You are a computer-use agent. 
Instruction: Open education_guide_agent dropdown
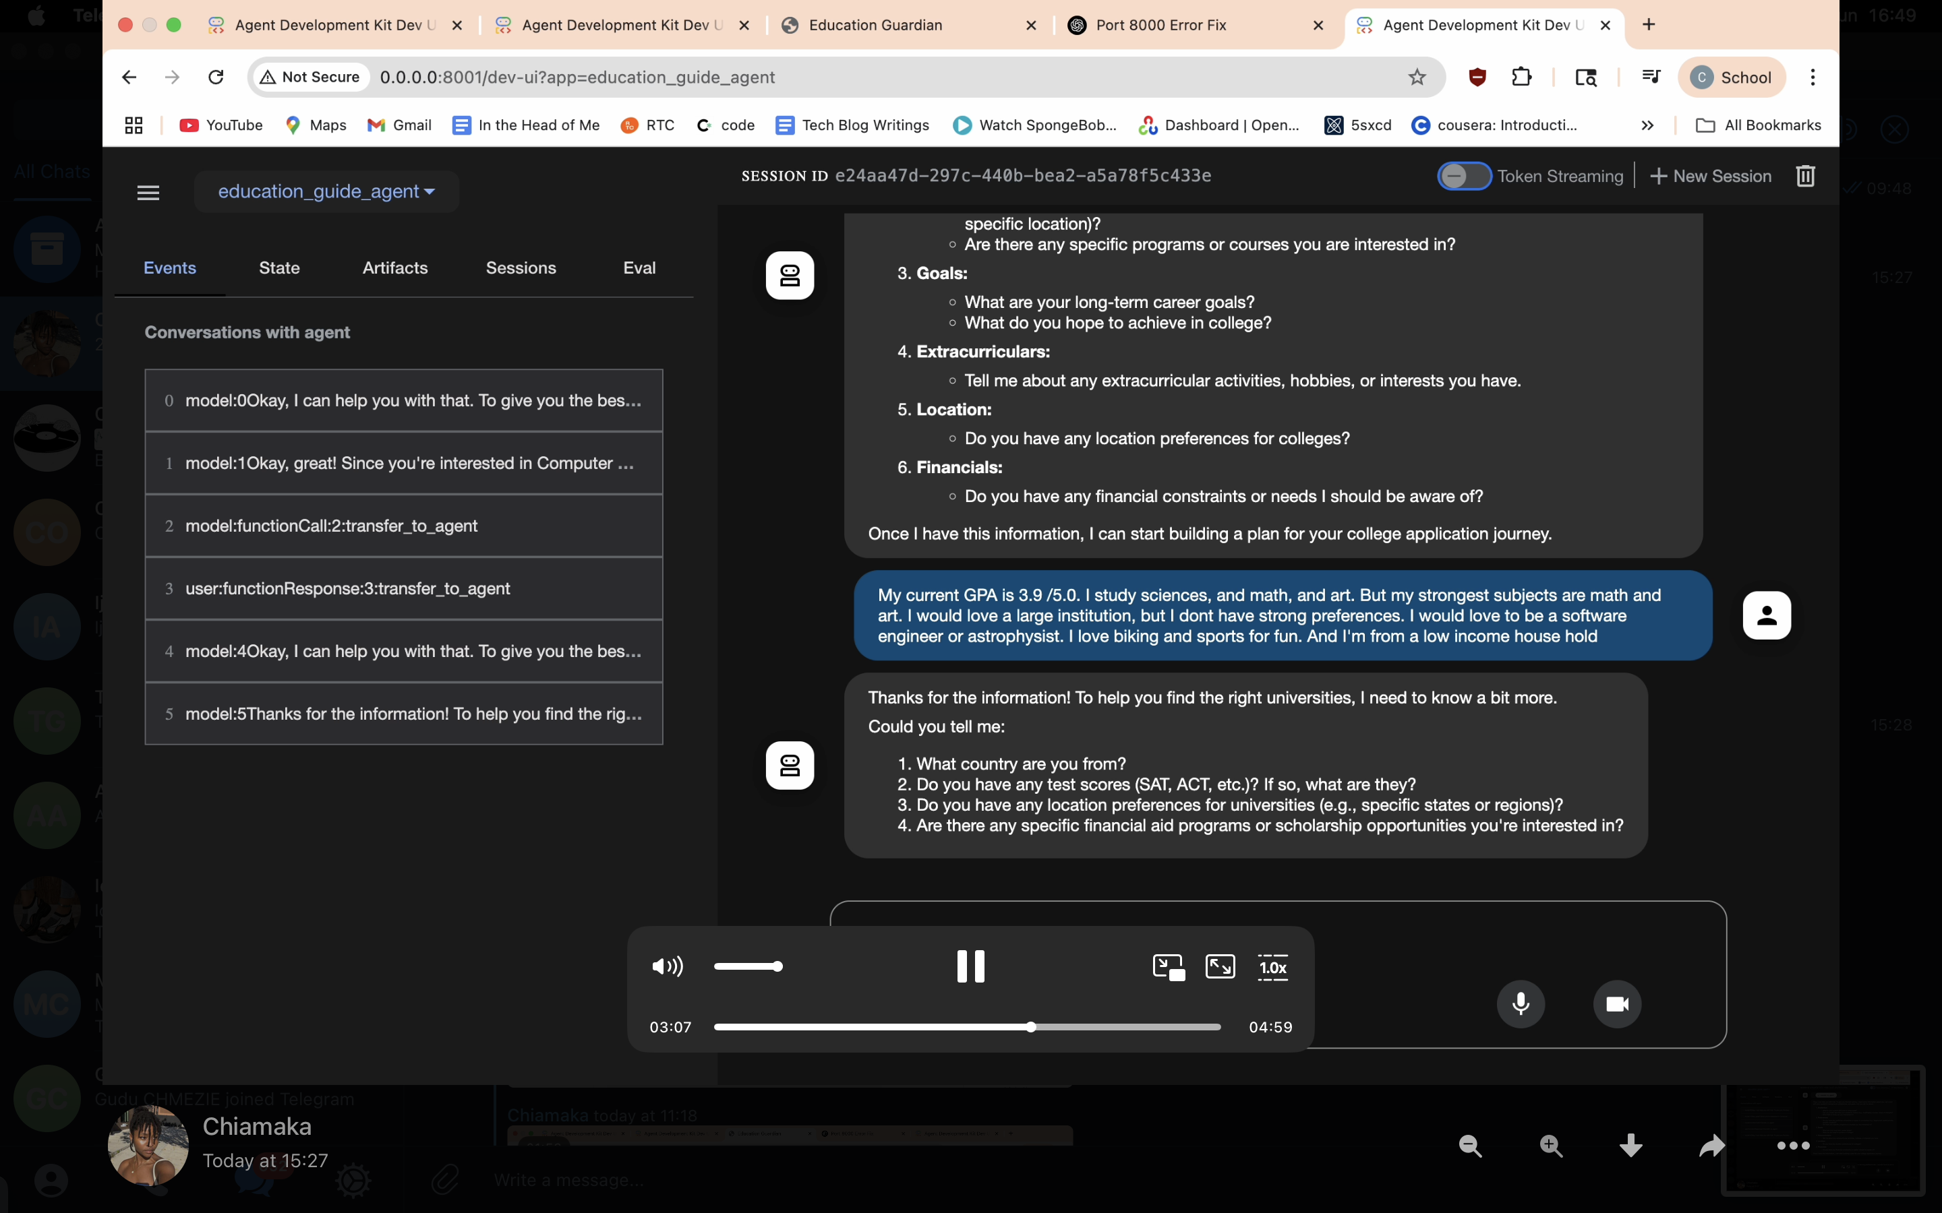point(326,192)
